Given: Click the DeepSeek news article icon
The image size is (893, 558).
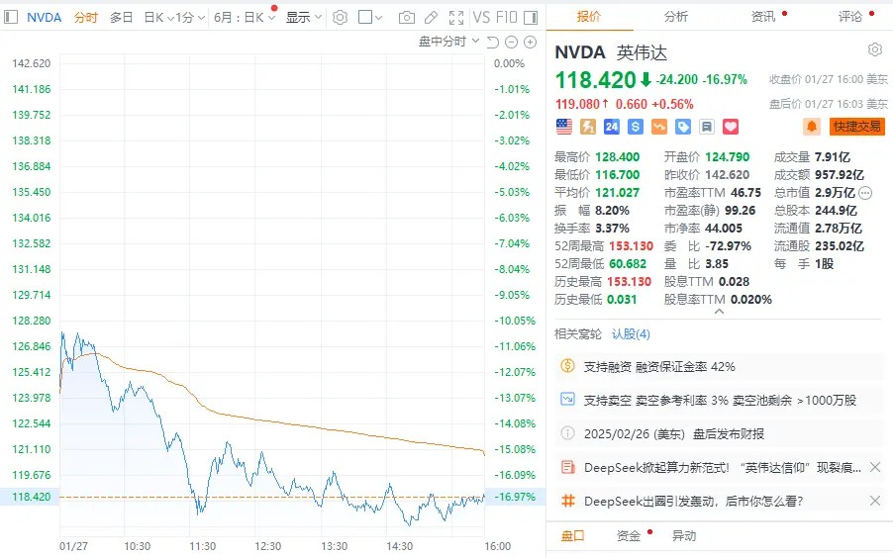Looking at the screenshot, I should point(568,467).
